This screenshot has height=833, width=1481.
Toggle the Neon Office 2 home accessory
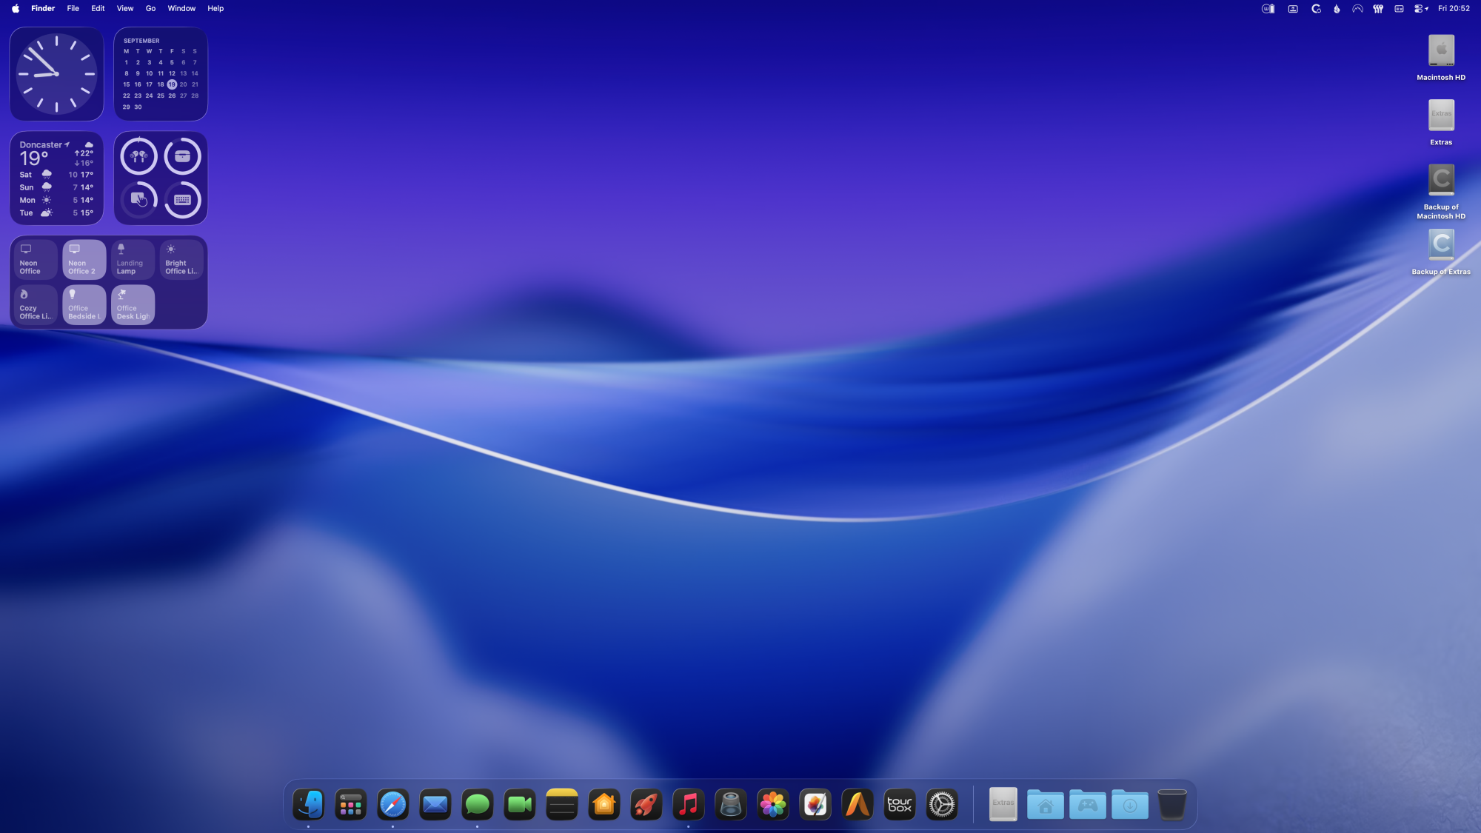coord(84,259)
